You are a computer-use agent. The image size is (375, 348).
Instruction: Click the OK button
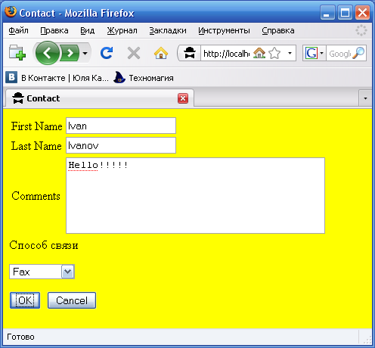[25, 300]
